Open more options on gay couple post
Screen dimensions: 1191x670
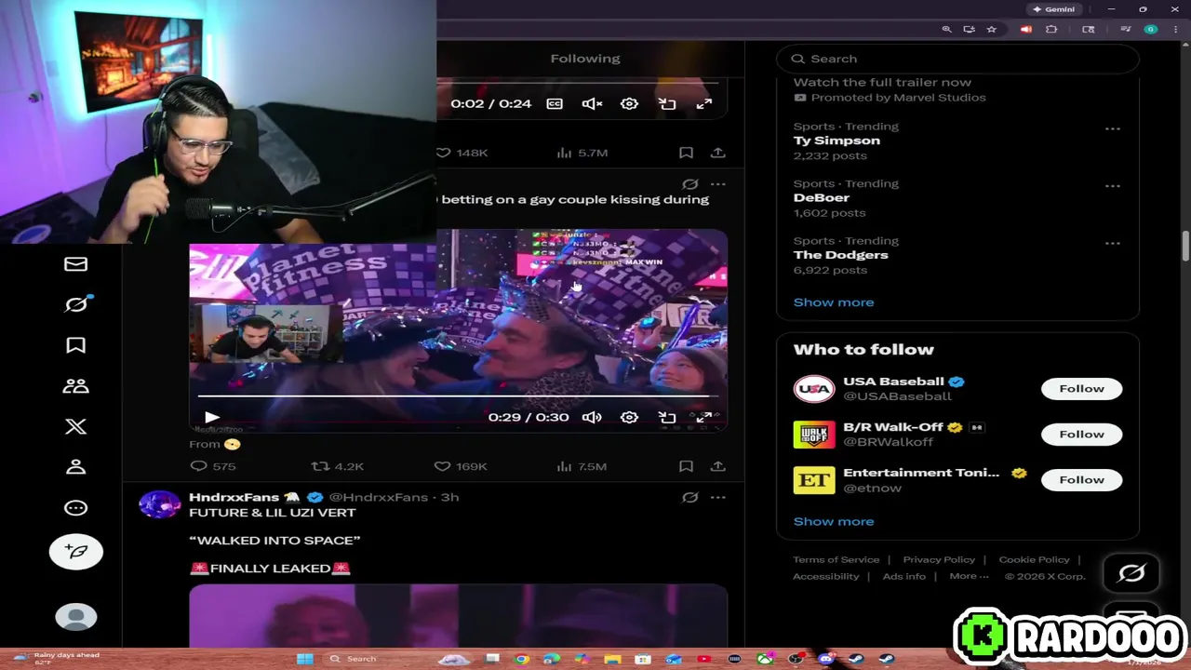[x=717, y=184]
